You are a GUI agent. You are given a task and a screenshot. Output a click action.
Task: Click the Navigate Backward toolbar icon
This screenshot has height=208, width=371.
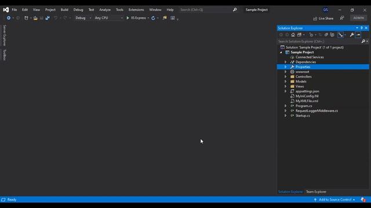pyautogui.click(x=9, y=18)
